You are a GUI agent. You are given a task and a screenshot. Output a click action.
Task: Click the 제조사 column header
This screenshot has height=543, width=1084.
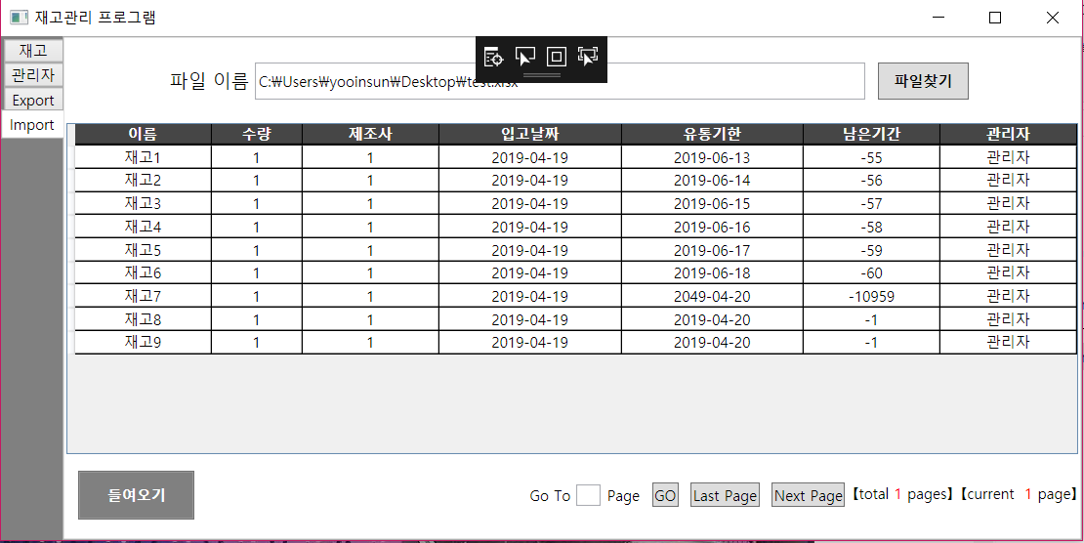[370, 134]
